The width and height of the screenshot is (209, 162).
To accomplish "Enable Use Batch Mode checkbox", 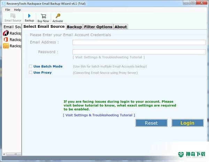I will point(31,66).
